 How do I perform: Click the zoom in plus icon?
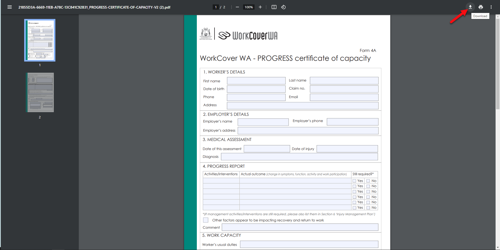[260, 7]
